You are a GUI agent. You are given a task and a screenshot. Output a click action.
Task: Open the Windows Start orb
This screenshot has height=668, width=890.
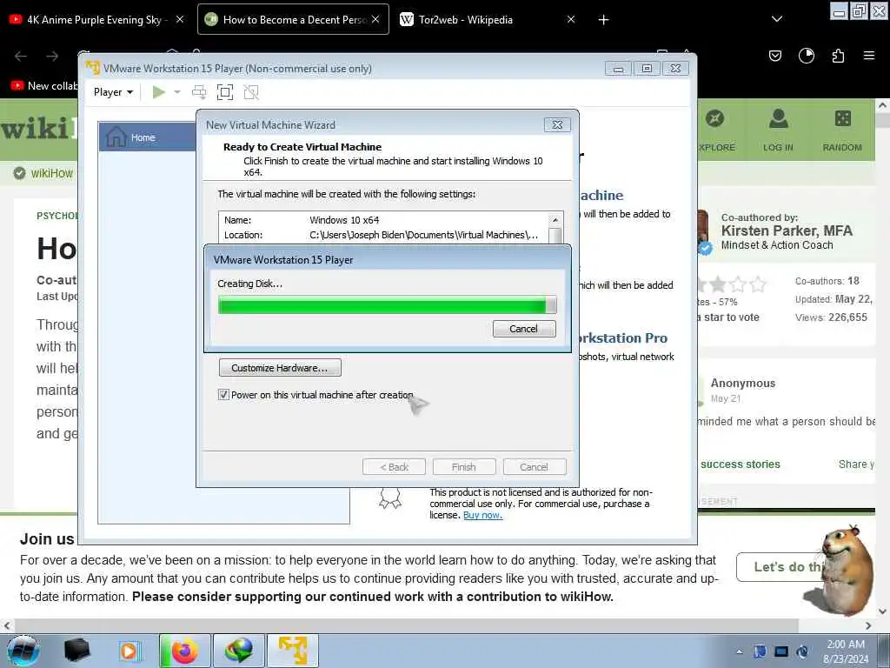point(23,651)
